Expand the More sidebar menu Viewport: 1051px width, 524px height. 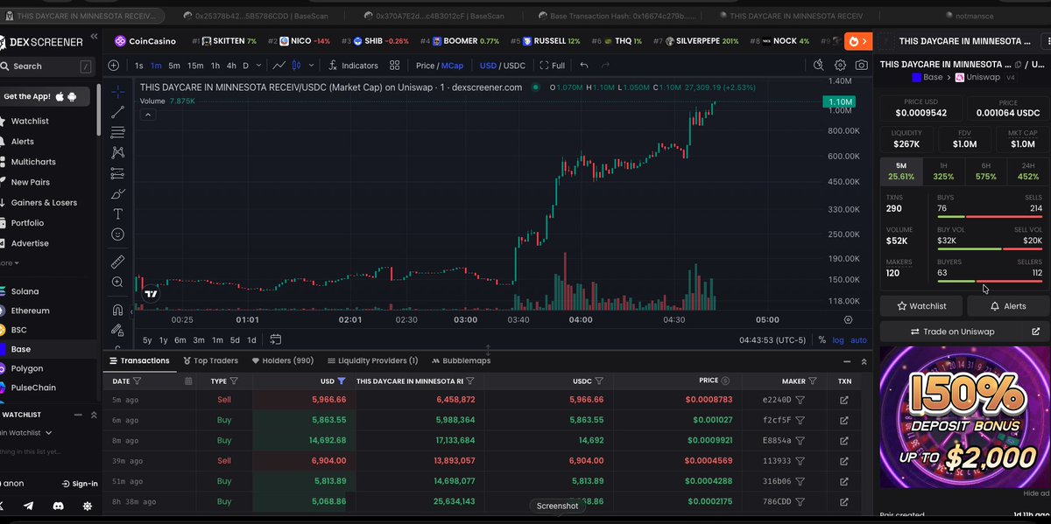(x=9, y=262)
